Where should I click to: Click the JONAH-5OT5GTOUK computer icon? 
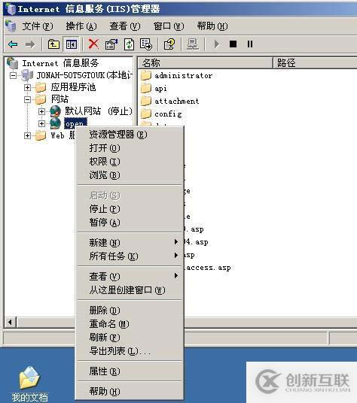click(x=27, y=75)
